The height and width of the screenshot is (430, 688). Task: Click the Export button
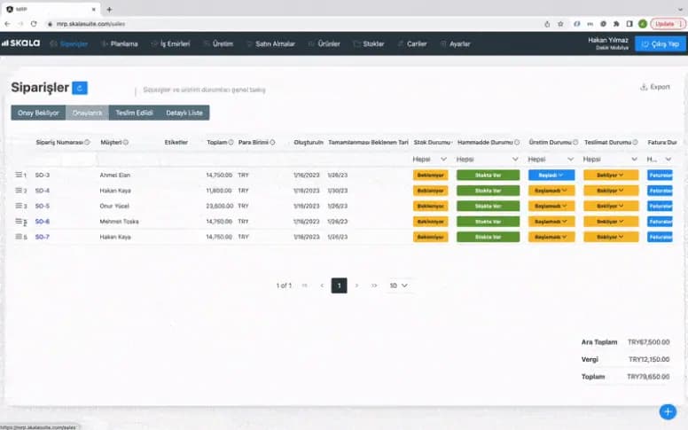(x=655, y=87)
